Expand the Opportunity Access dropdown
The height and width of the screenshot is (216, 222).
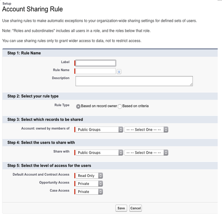click(89, 184)
